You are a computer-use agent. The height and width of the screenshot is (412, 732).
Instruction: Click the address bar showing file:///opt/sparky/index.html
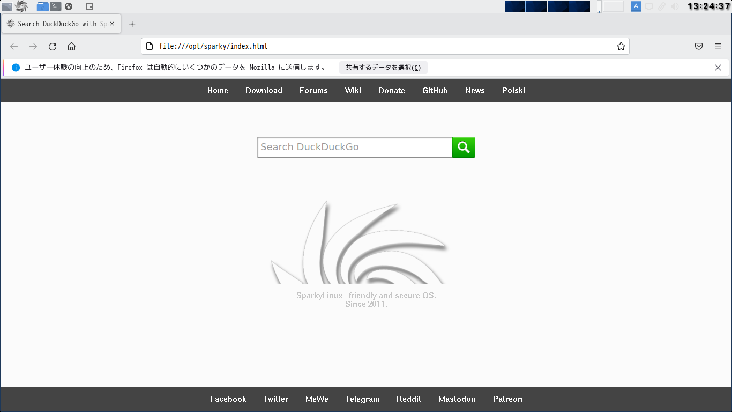(385, 46)
